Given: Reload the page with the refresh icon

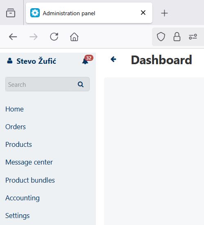Looking at the screenshot, I should [54, 37].
